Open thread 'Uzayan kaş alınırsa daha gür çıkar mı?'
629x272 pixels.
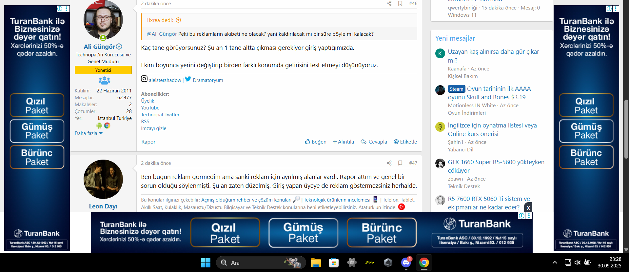[x=493, y=56]
